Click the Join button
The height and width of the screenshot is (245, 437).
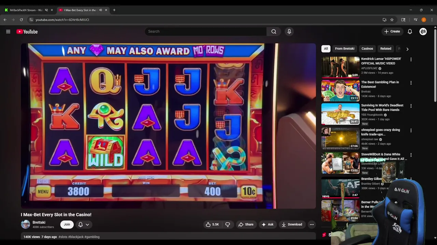[x=67, y=224]
